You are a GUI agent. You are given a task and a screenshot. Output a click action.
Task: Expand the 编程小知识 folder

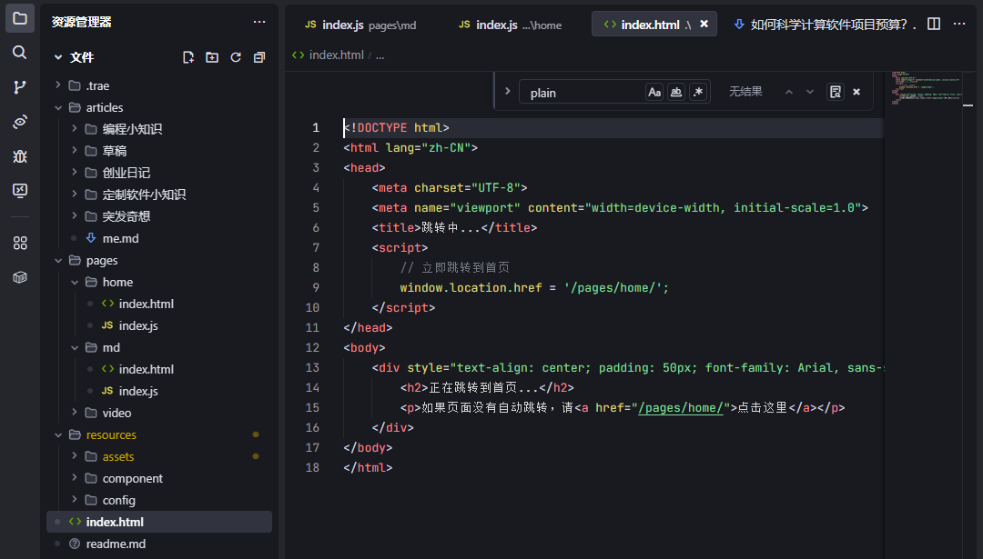[75, 129]
